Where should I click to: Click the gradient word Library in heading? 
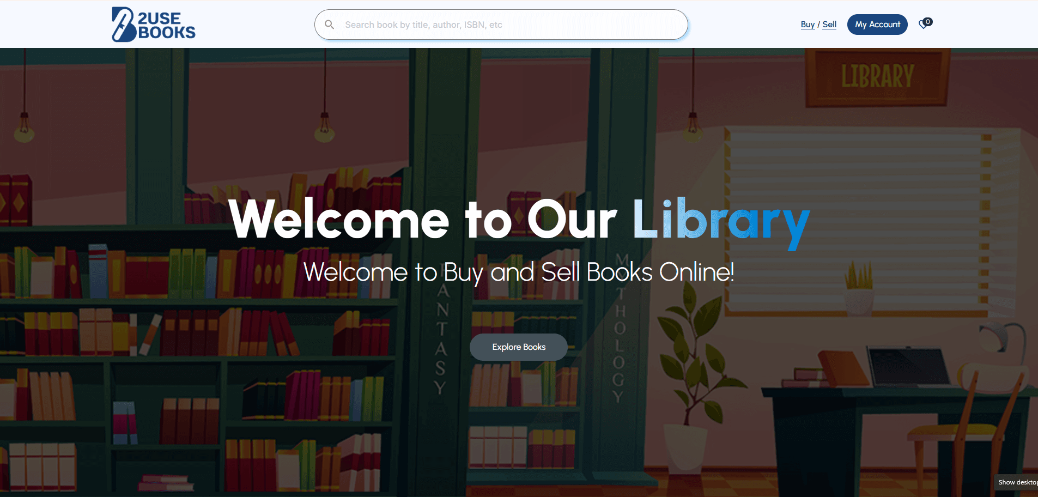tap(721, 221)
